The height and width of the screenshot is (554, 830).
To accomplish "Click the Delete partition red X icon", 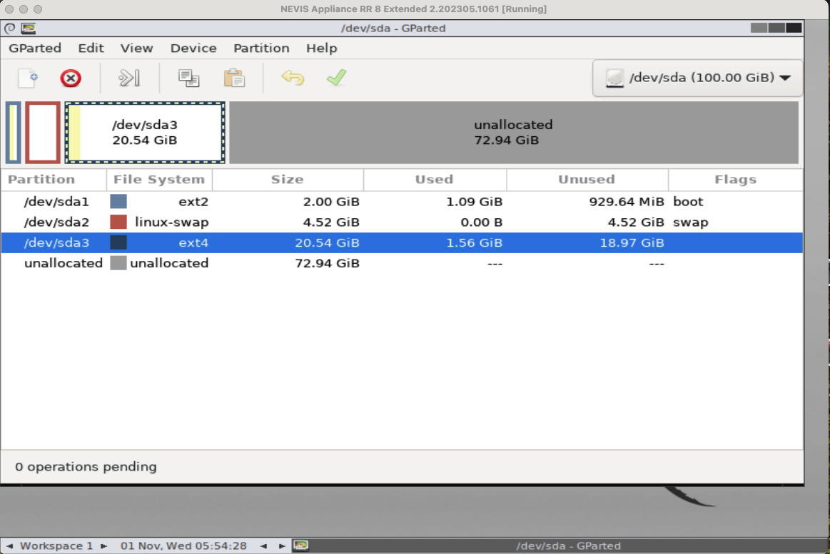I will [71, 78].
